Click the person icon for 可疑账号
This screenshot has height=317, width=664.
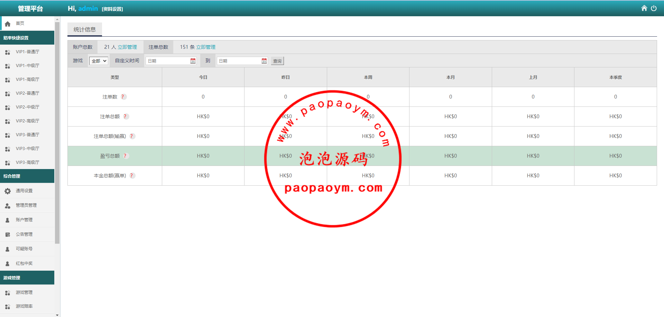tap(8, 249)
